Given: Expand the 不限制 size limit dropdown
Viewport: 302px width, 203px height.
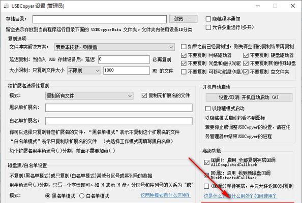Looking at the screenshot, I should [x=84, y=71].
